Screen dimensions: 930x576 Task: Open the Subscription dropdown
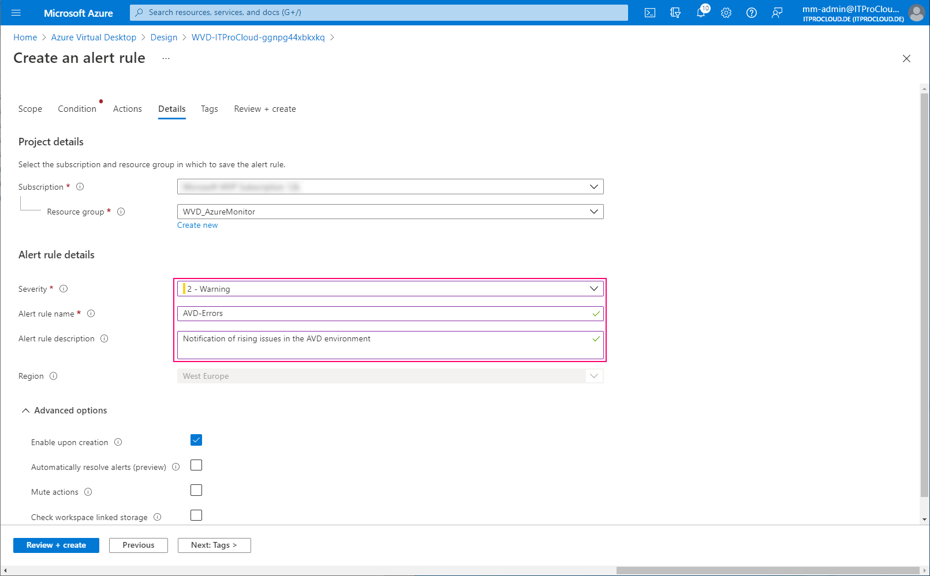(x=390, y=187)
